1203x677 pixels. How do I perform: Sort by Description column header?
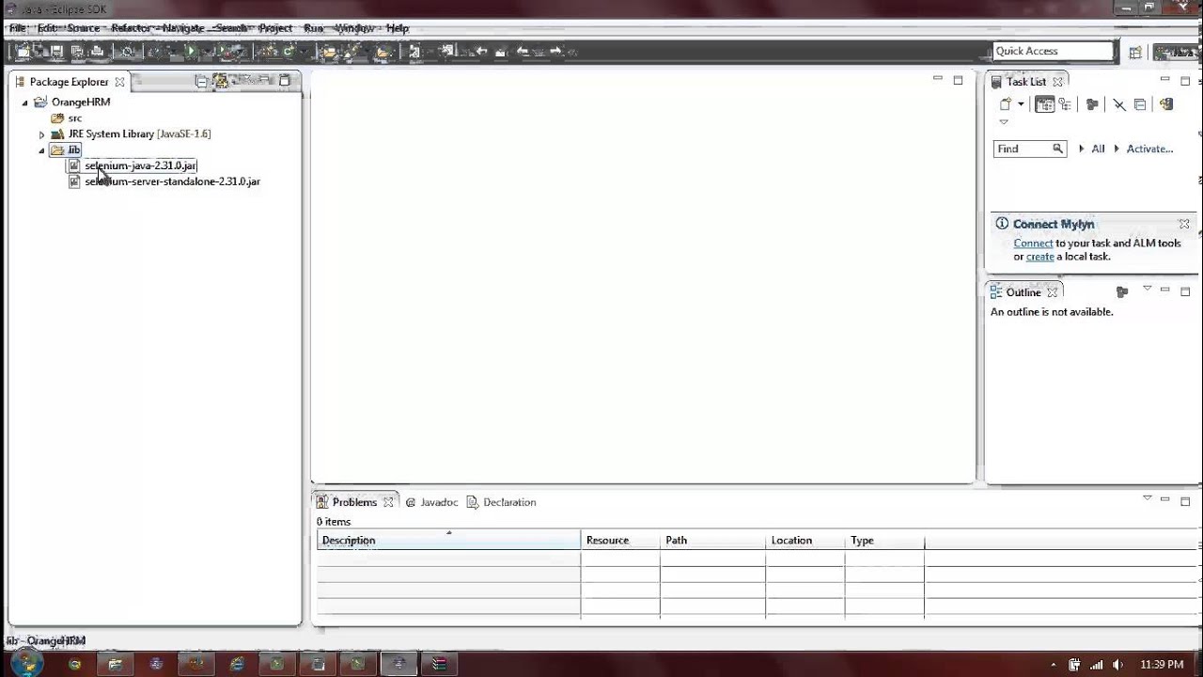point(448,541)
